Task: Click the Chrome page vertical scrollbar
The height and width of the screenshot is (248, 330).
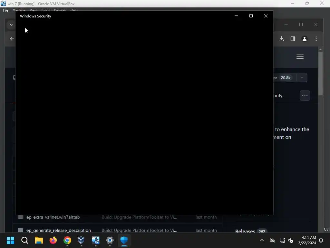Action: (320, 74)
